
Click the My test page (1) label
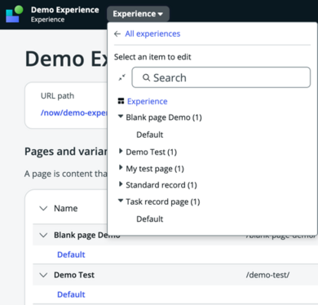tap(155, 169)
